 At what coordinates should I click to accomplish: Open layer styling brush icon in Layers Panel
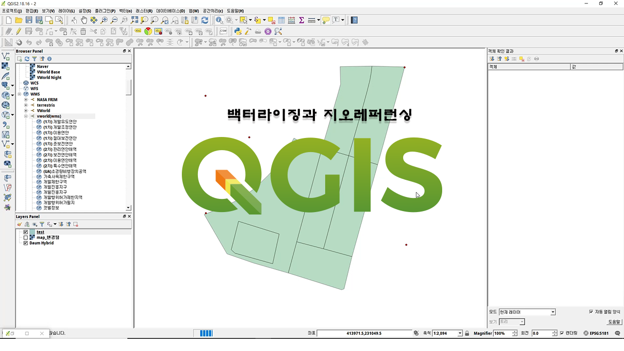[19, 224]
